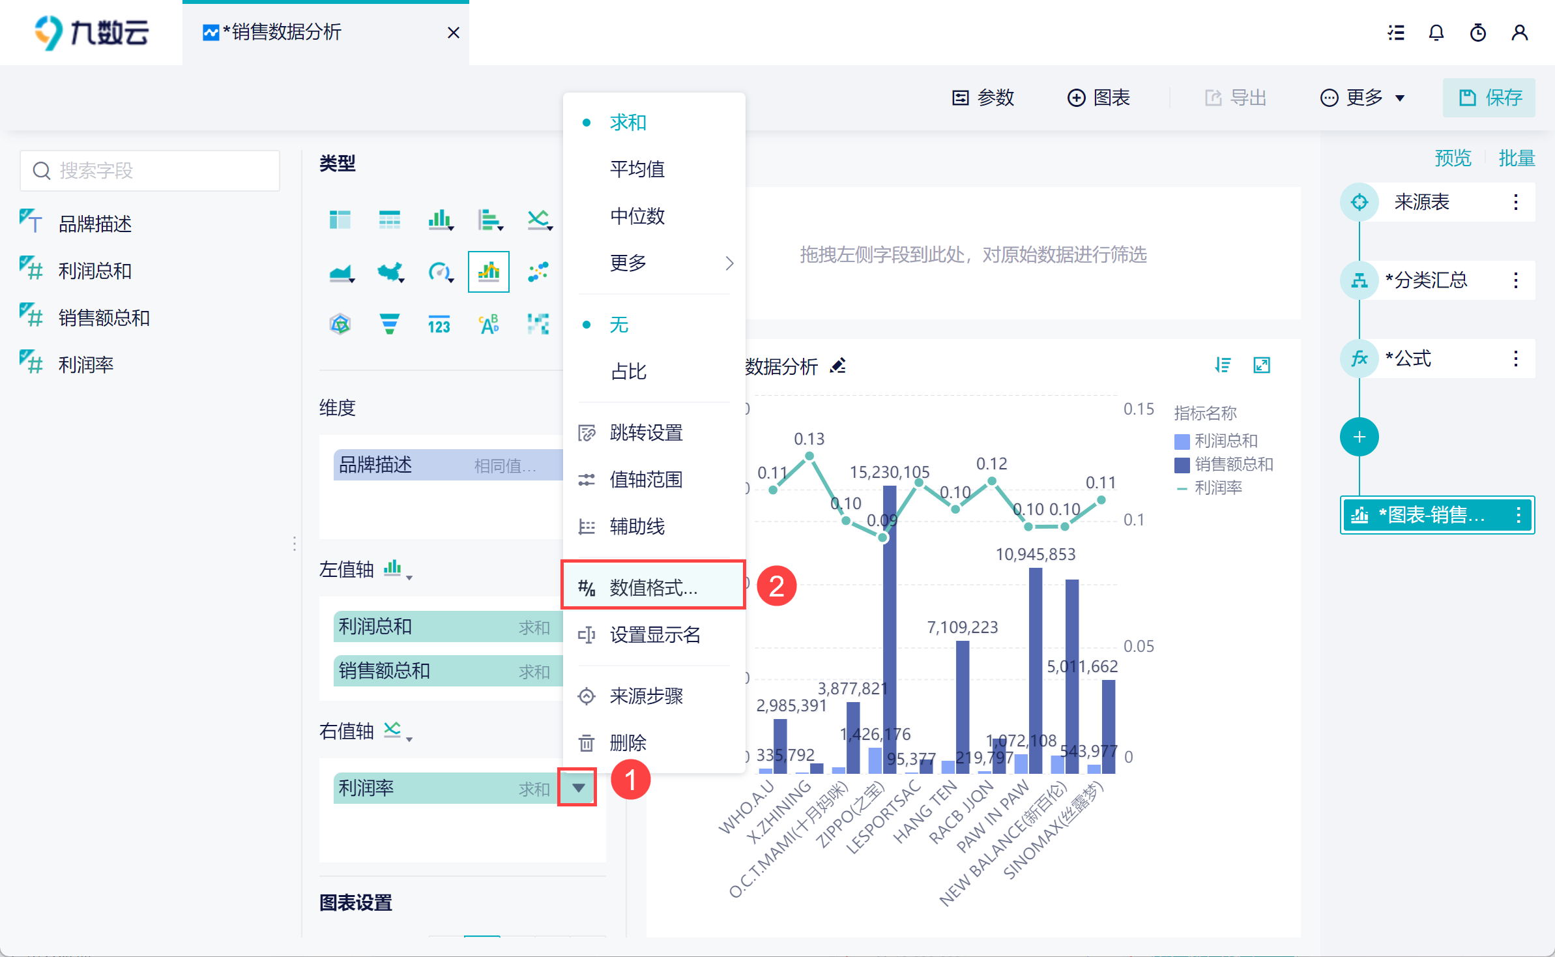Choose 占比 calculation option

click(x=628, y=372)
